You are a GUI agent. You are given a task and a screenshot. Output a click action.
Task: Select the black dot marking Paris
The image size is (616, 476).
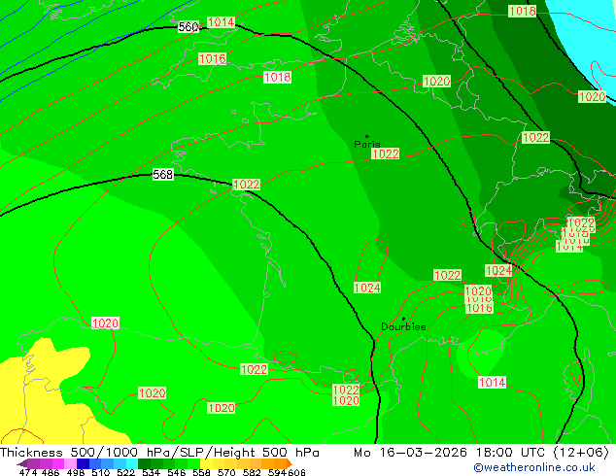(x=367, y=136)
